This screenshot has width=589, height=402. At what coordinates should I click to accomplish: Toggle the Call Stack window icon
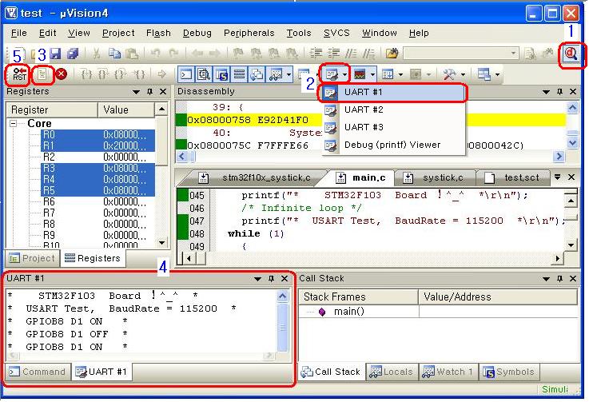click(x=257, y=74)
